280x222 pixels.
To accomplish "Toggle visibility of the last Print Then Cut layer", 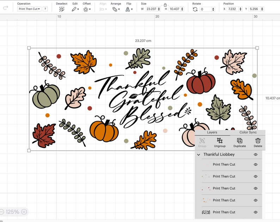I will [256, 212].
